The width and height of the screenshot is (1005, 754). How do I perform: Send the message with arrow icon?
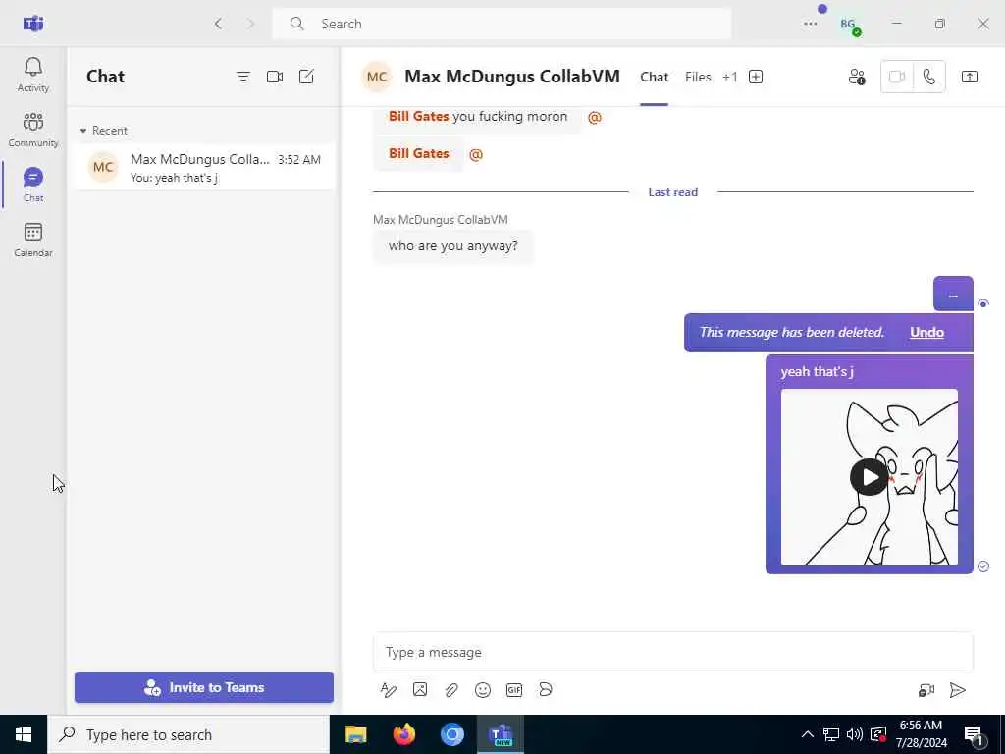pos(958,690)
